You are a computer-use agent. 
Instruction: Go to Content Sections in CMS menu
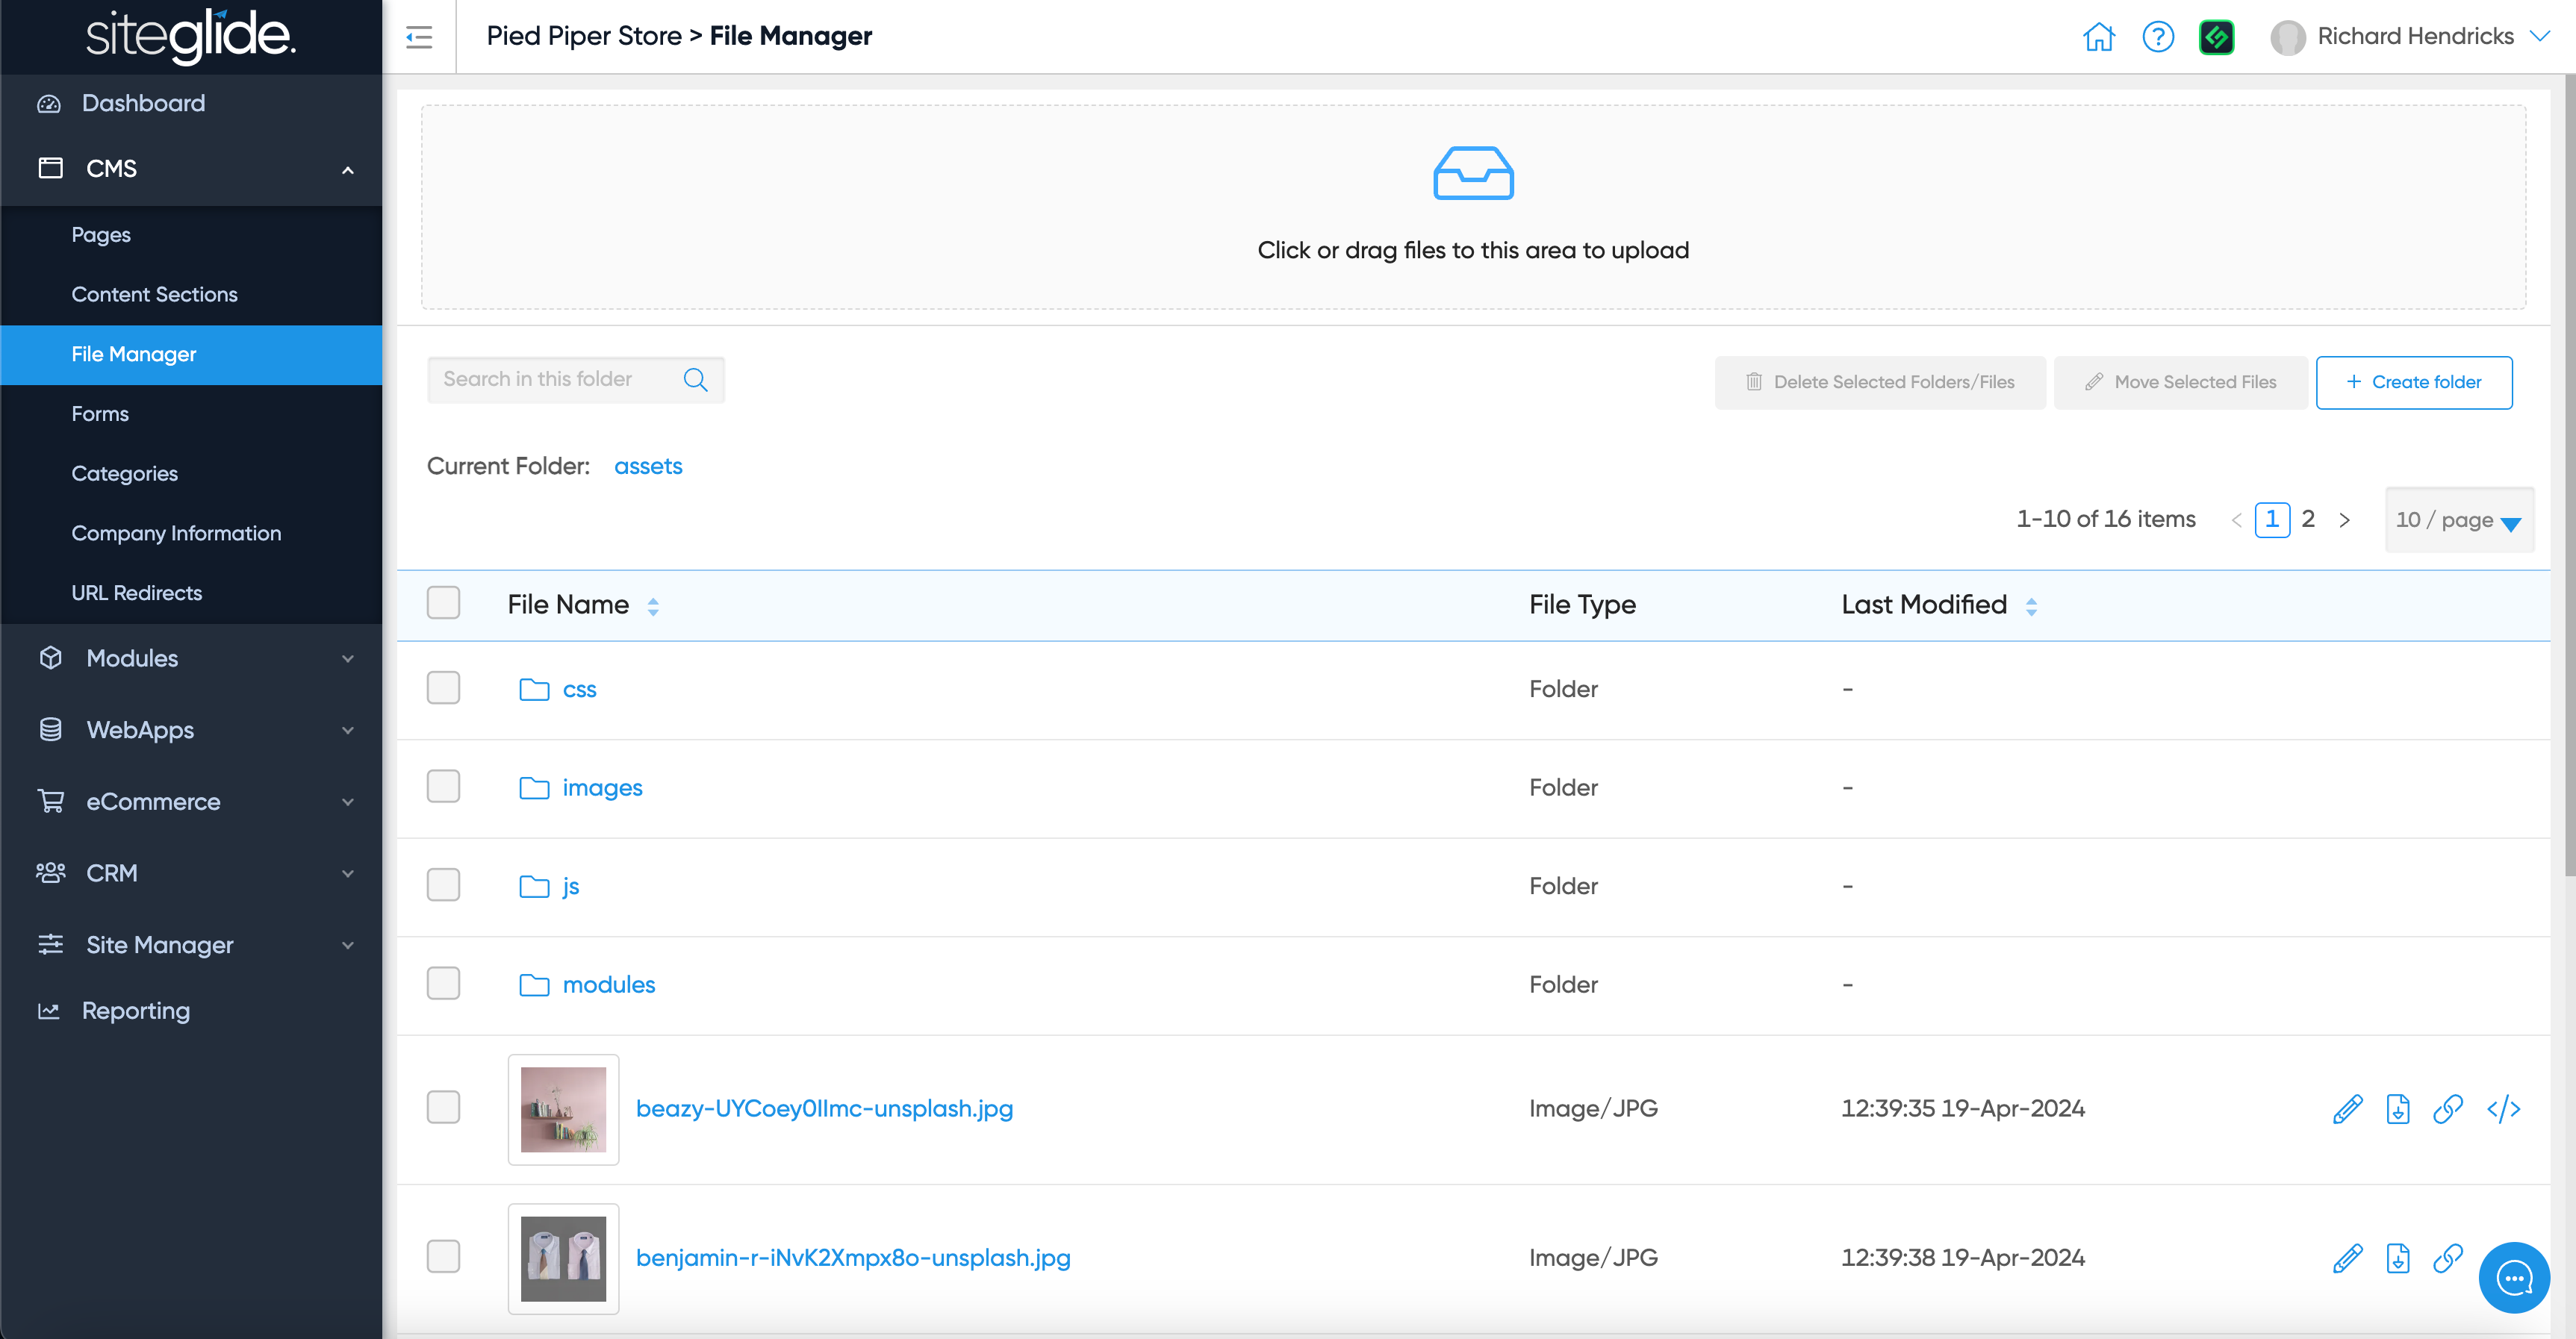tap(154, 295)
